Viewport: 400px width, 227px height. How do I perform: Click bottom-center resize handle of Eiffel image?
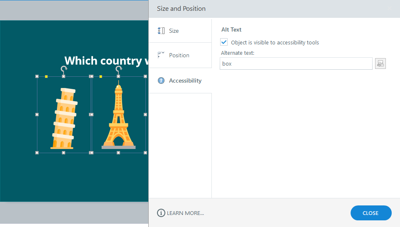[119, 153]
